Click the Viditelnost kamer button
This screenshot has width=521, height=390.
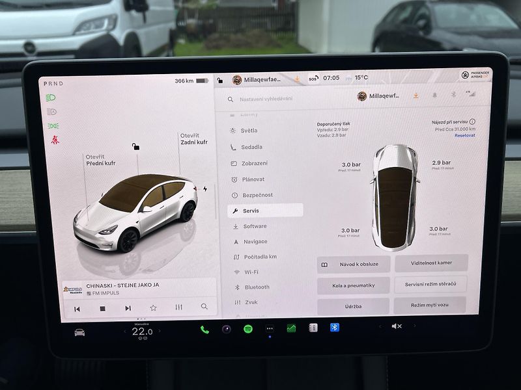(431, 263)
